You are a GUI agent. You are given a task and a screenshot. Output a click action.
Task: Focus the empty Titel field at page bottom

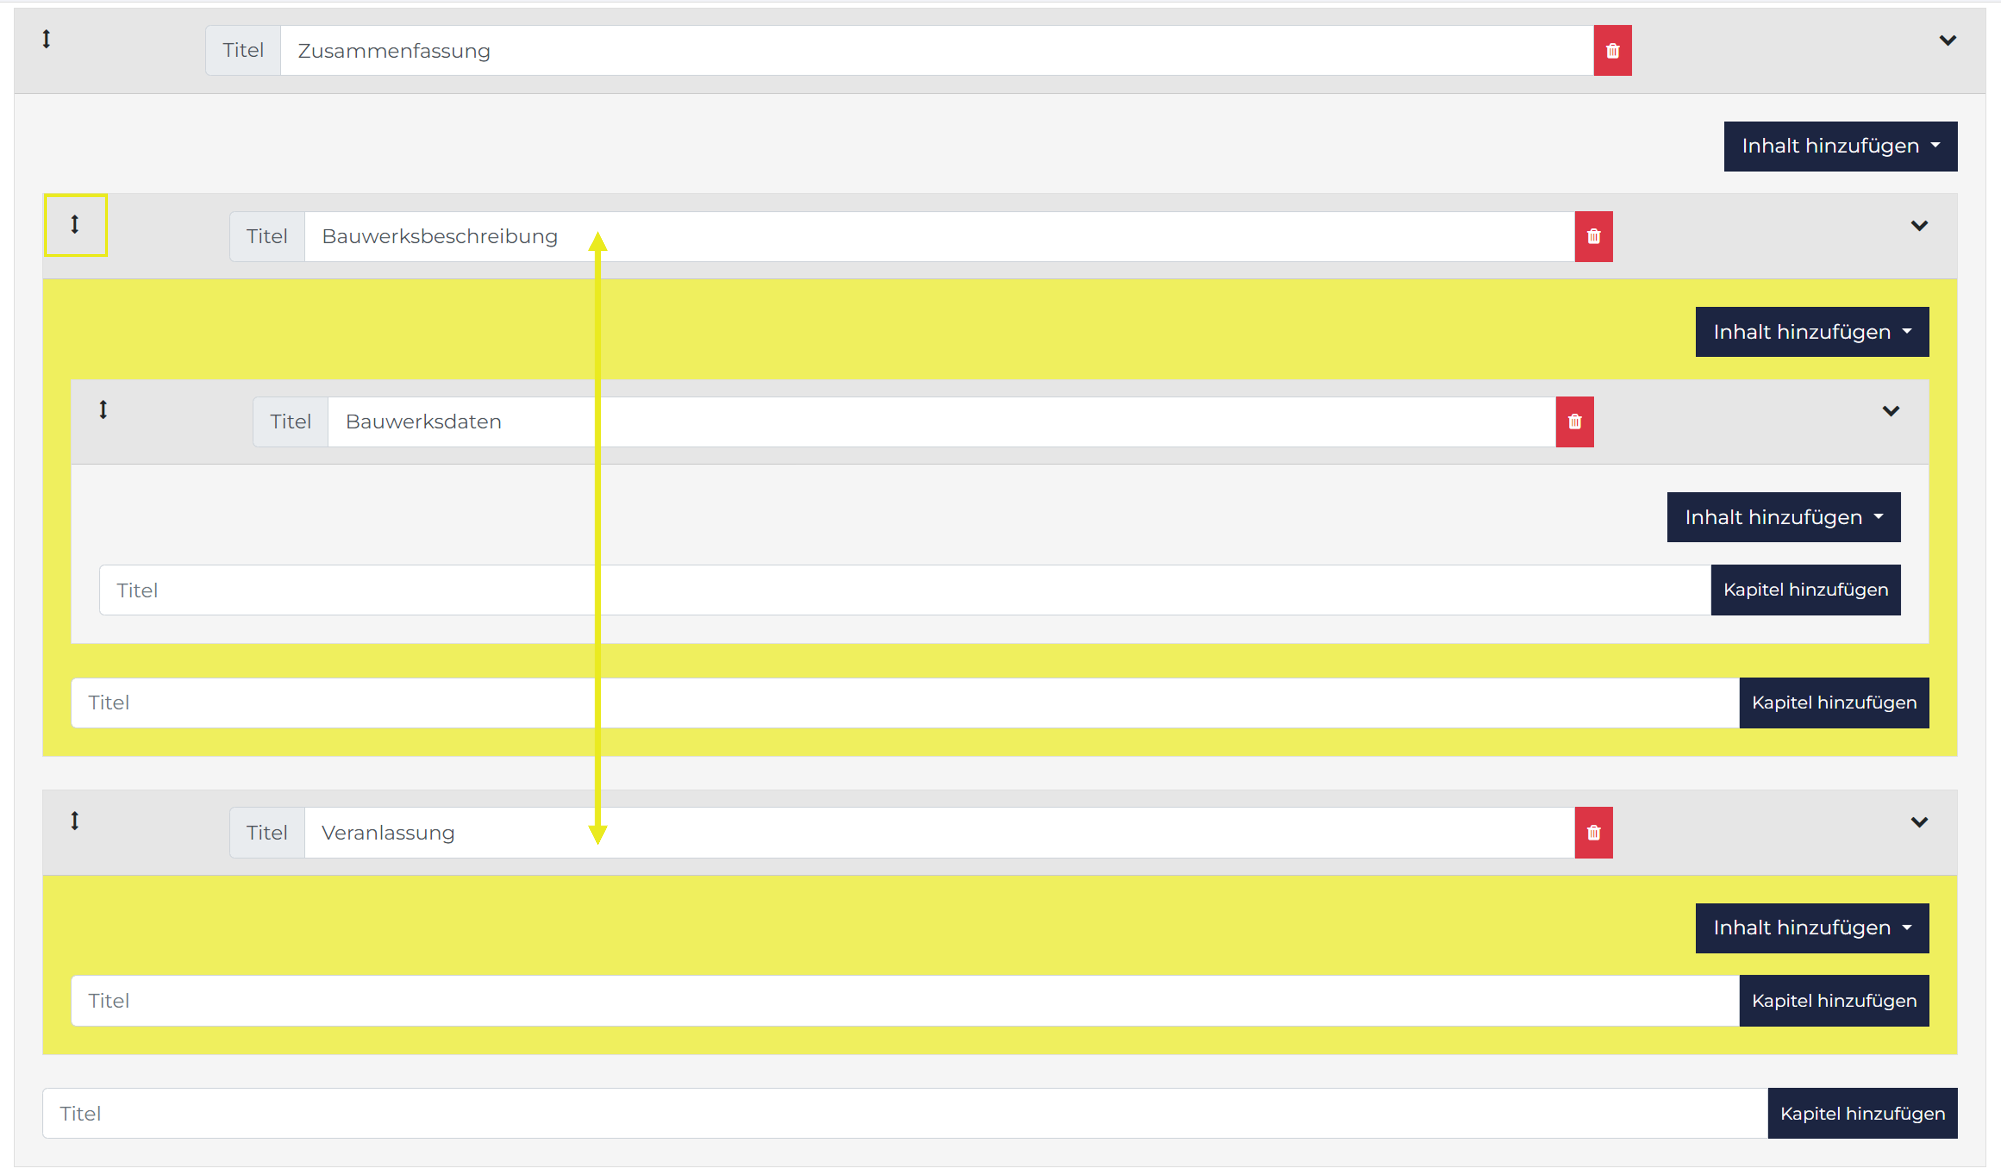[x=904, y=1113]
